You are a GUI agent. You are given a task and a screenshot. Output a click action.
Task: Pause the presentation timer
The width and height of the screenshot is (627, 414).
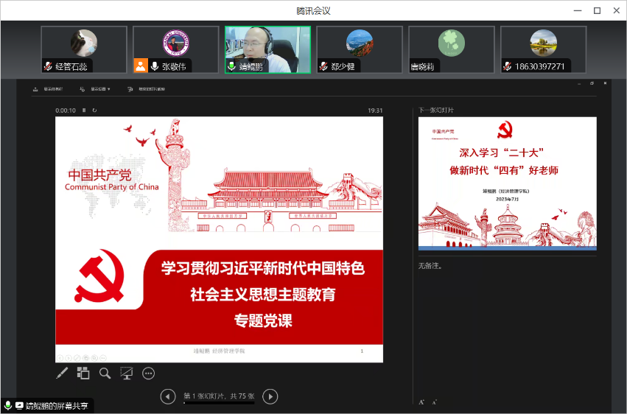84,110
